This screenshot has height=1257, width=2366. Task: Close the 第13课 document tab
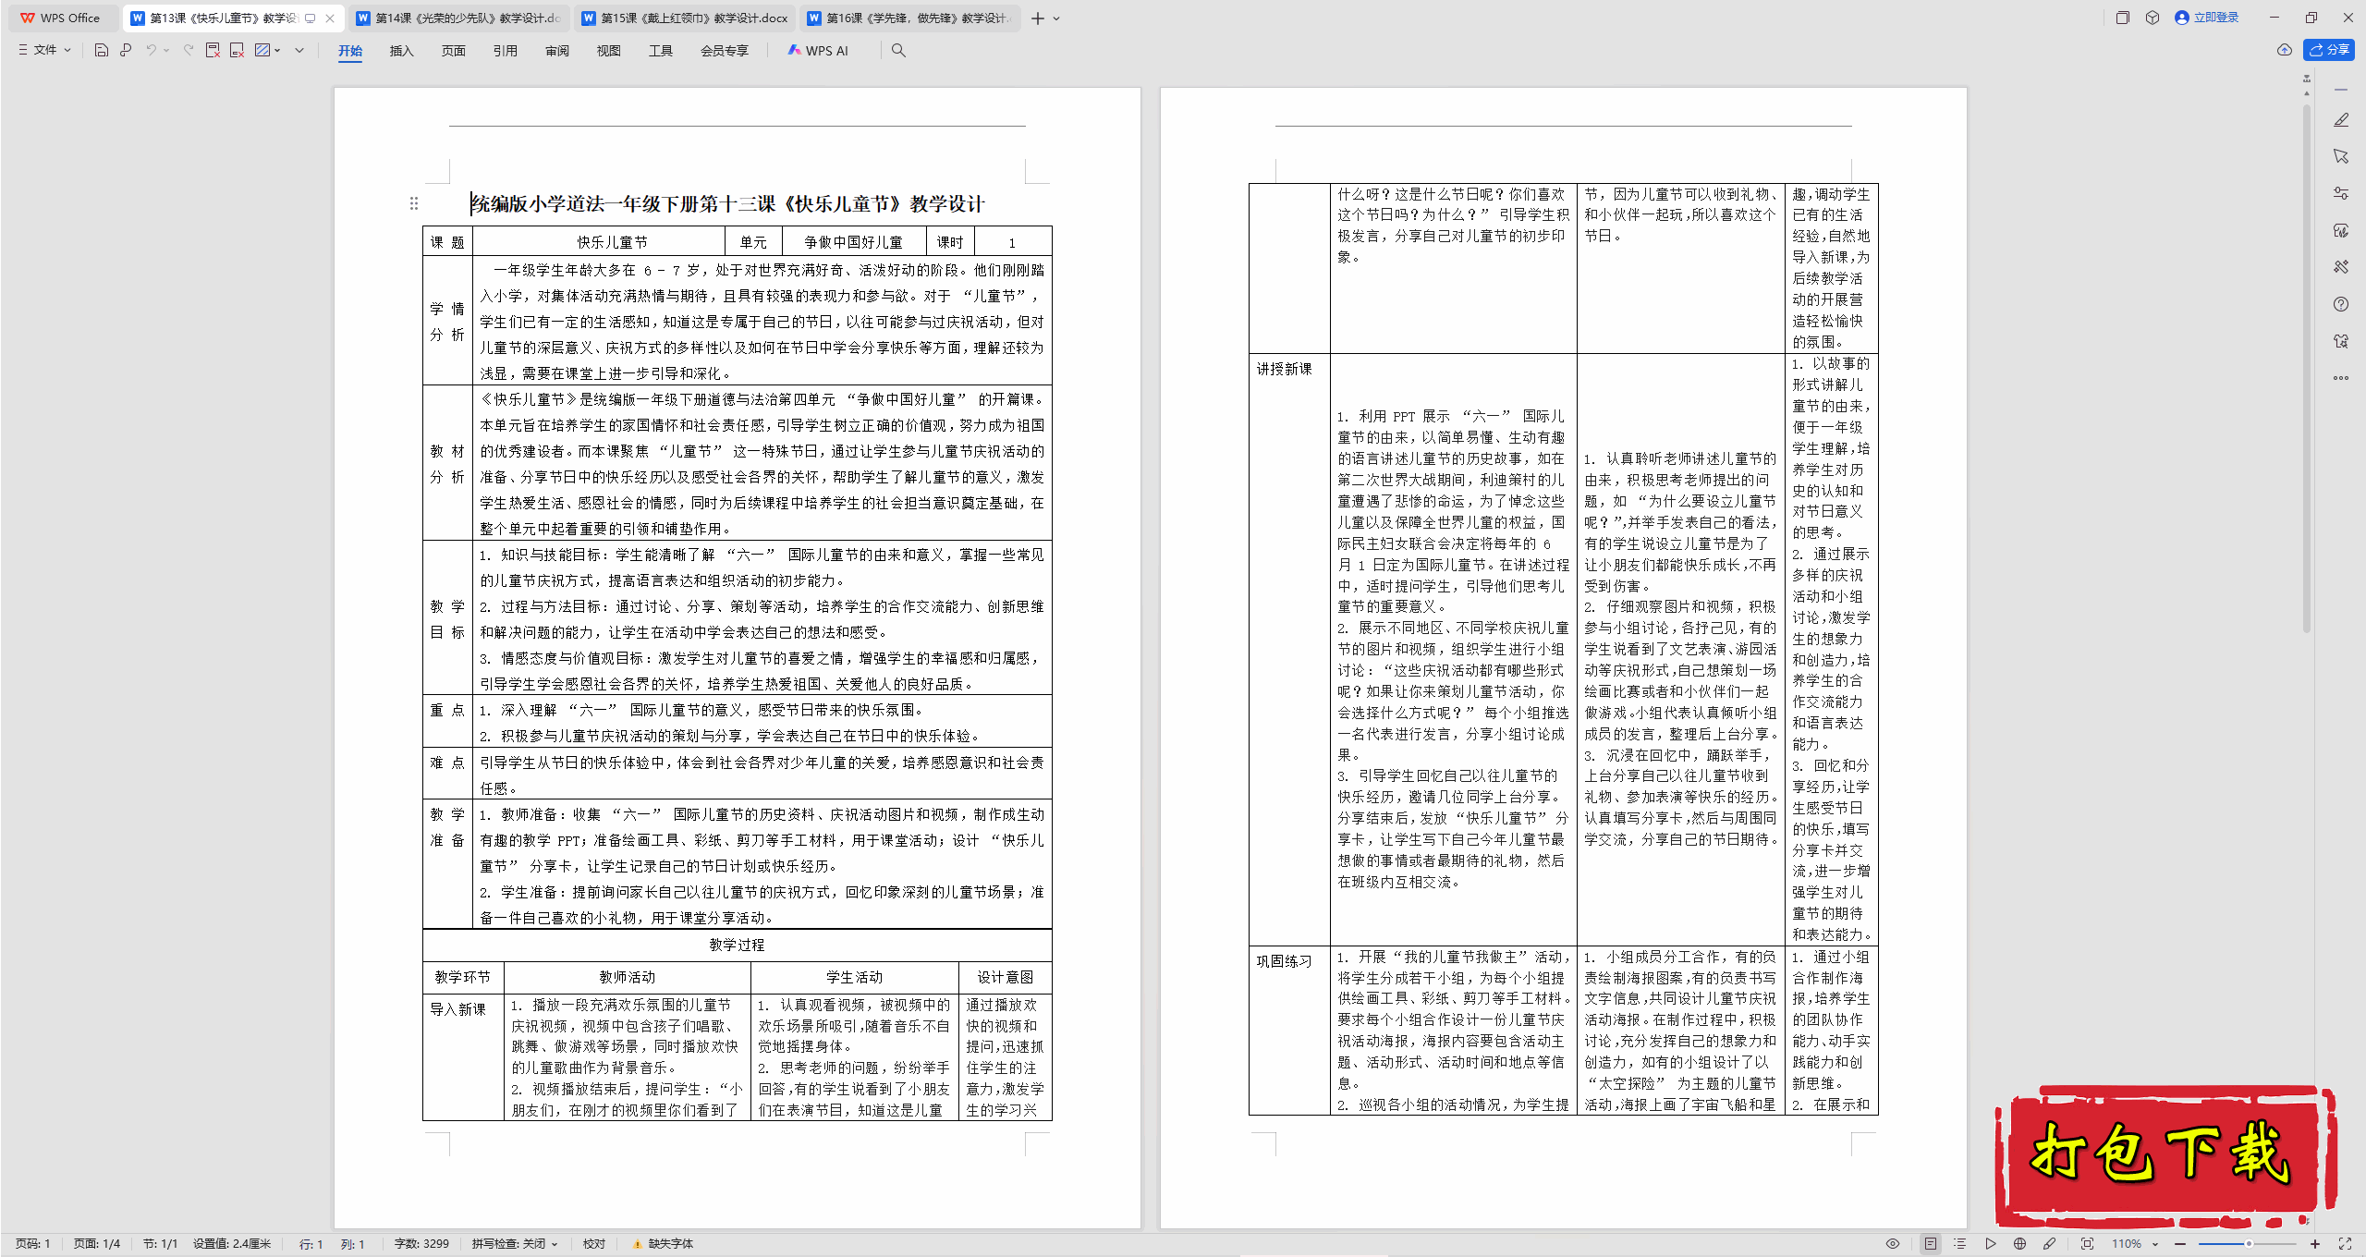point(330,18)
